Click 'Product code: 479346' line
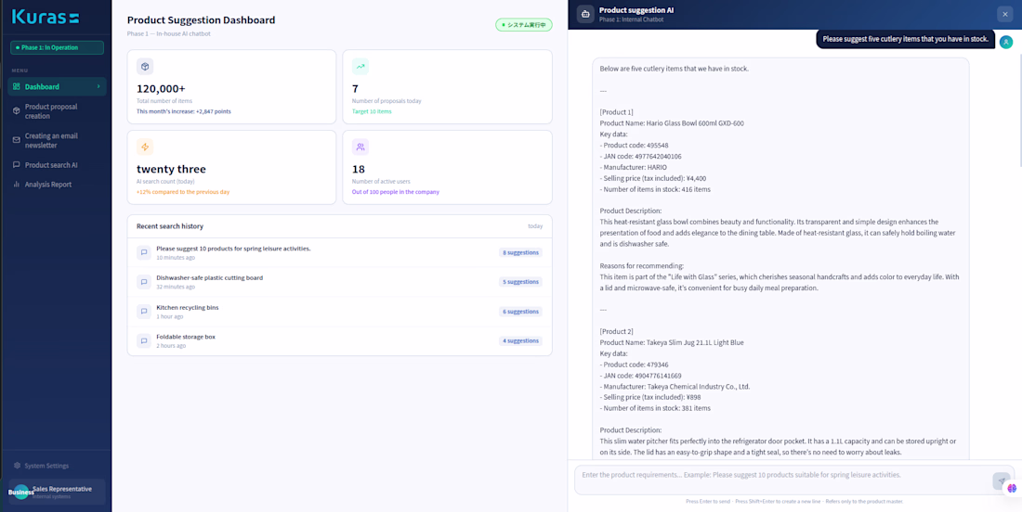This screenshot has height=512, width=1022. [634, 365]
